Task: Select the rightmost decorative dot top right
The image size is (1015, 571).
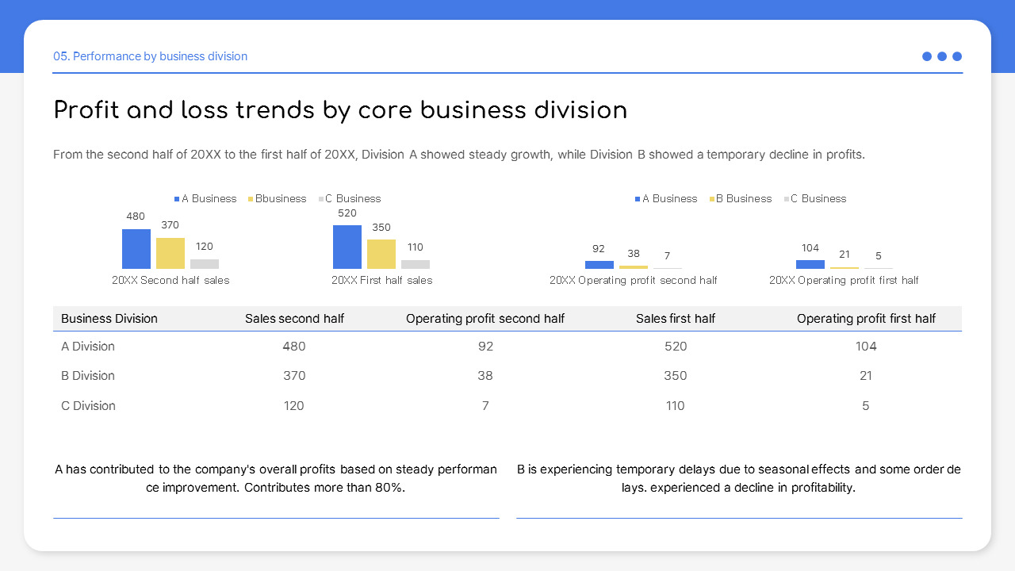Action: click(957, 56)
